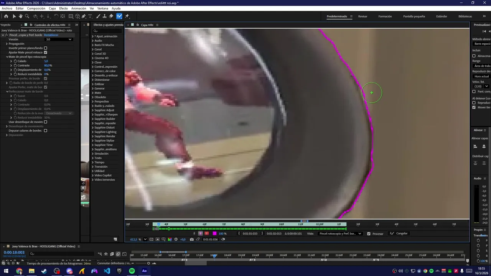This screenshot has width=491, height=276.
Task: Toggle Mover tiempo checkbox in preview panel
Action: (474, 107)
